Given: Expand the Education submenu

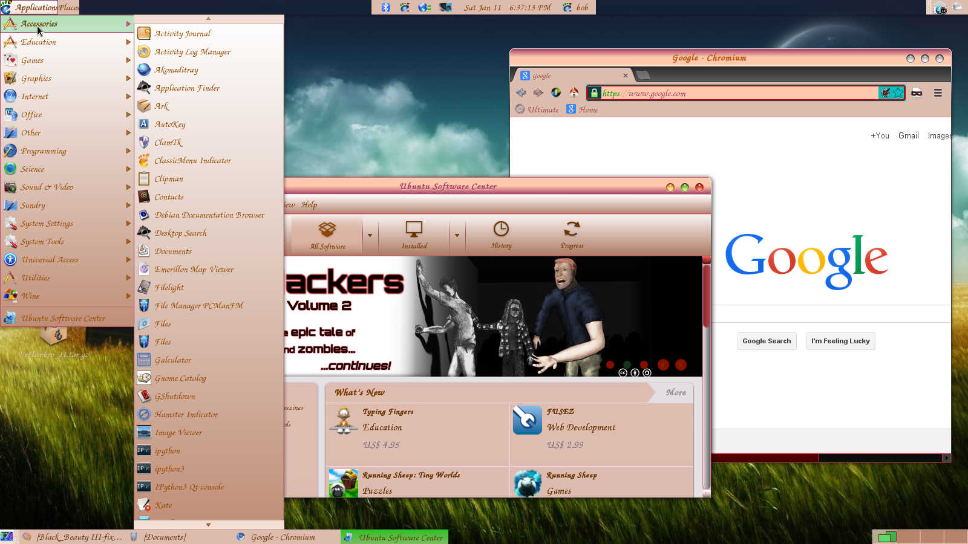Looking at the screenshot, I should (67, 42).
